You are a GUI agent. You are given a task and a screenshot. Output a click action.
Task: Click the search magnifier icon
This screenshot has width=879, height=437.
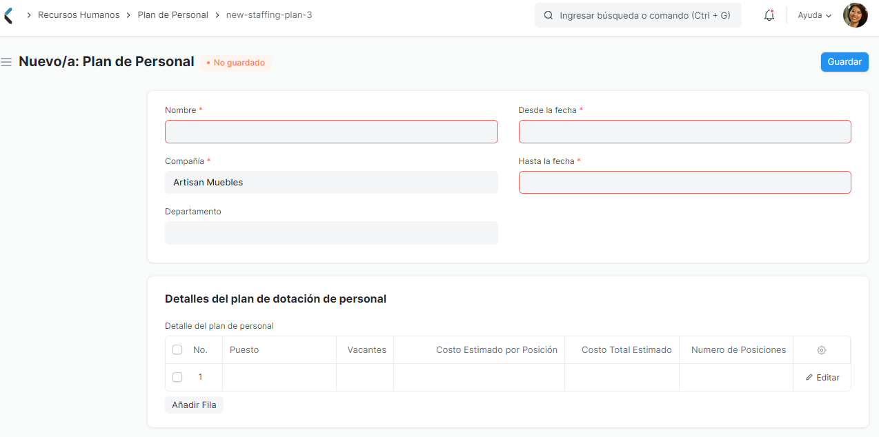548,14
